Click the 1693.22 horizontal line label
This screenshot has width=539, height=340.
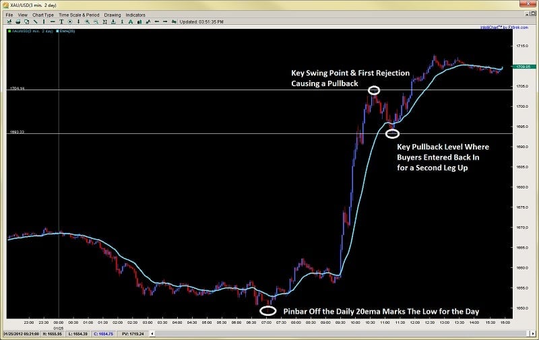tap(18, 132)
